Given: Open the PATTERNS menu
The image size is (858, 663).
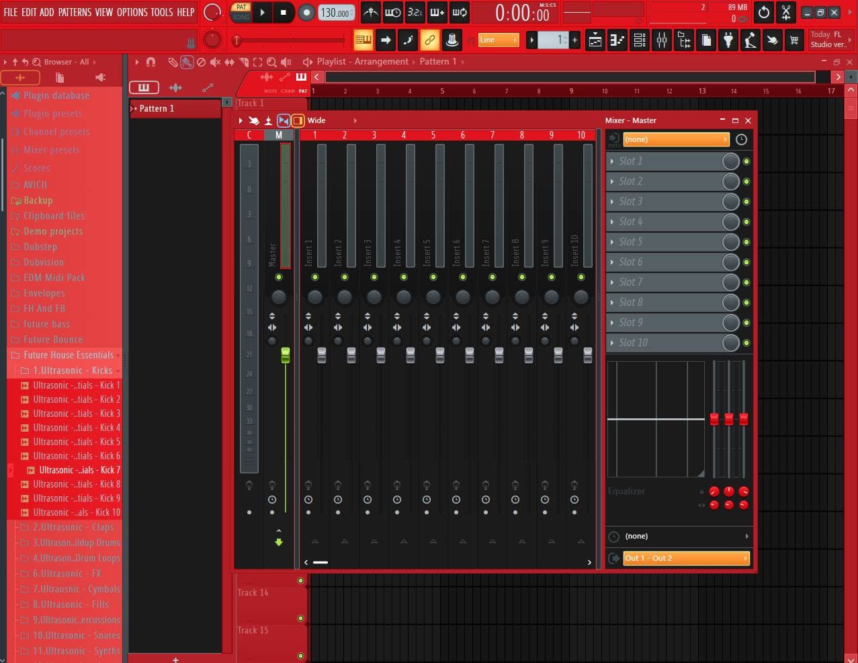Looking at the screenshot, I should pyautogui.click(x=75, y=12).
